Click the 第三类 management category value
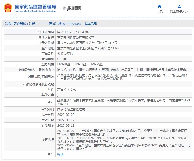This screenshot has height=161, width=194. pos(62,59)
